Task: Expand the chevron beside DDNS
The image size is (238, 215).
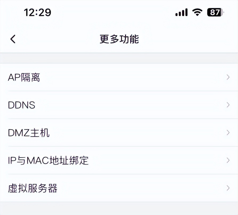Action: [228, 105]
